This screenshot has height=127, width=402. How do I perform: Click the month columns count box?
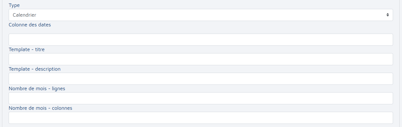point(201,118)
